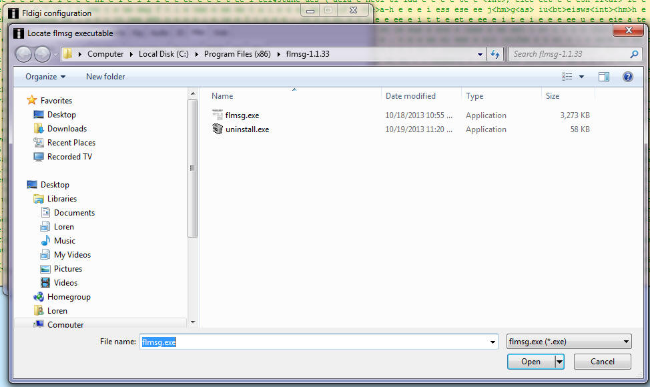Click the uninstall.exe file icon

pos(217,129)
